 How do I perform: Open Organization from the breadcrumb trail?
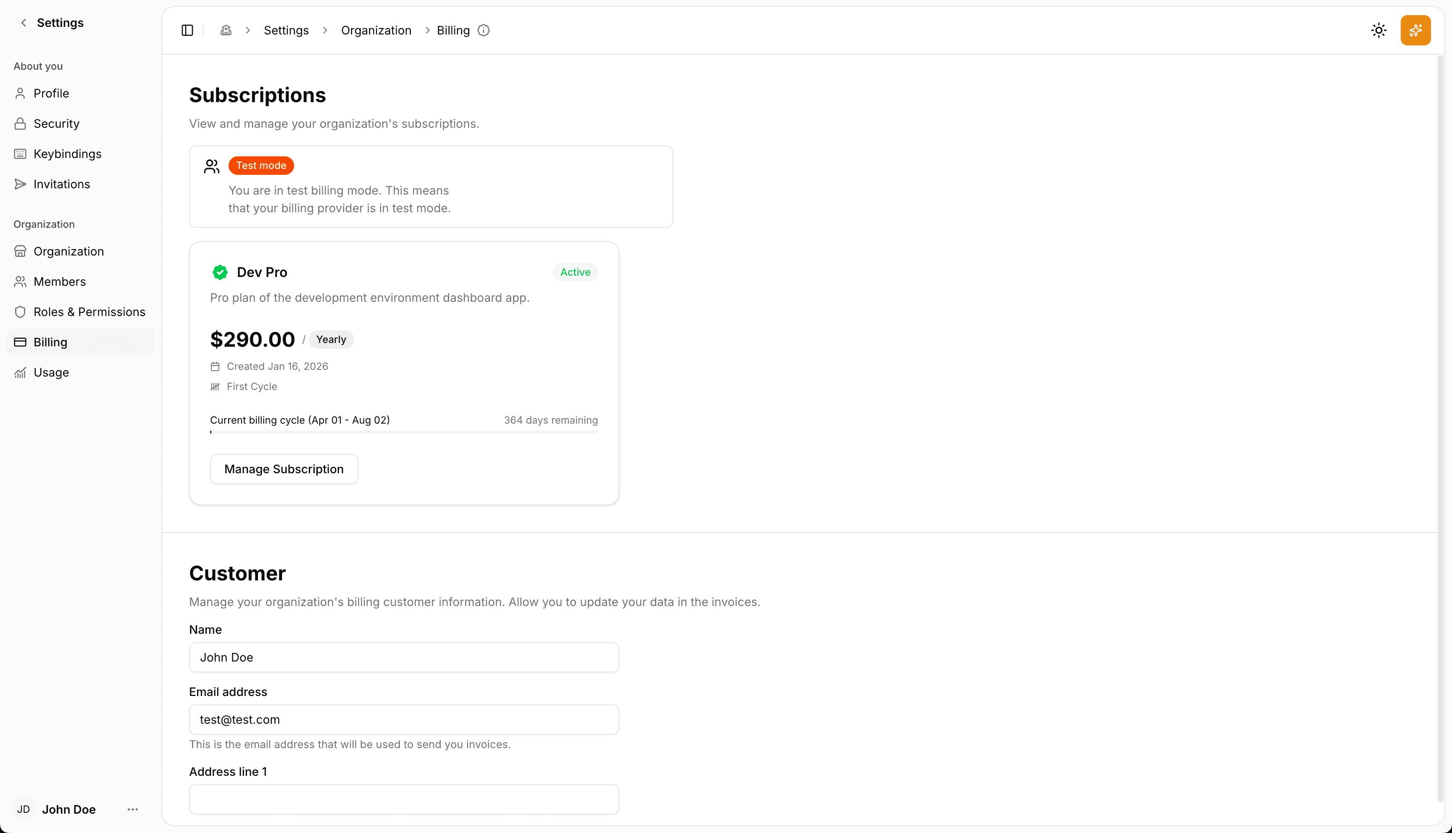click(x=376, y=30)
